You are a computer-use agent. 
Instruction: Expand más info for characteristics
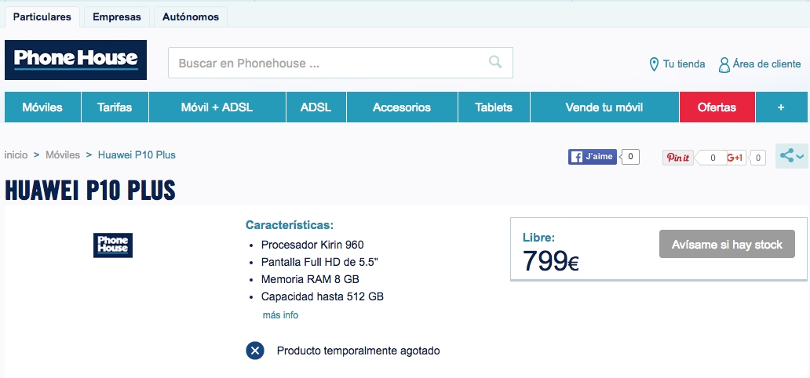click(280, 315)
